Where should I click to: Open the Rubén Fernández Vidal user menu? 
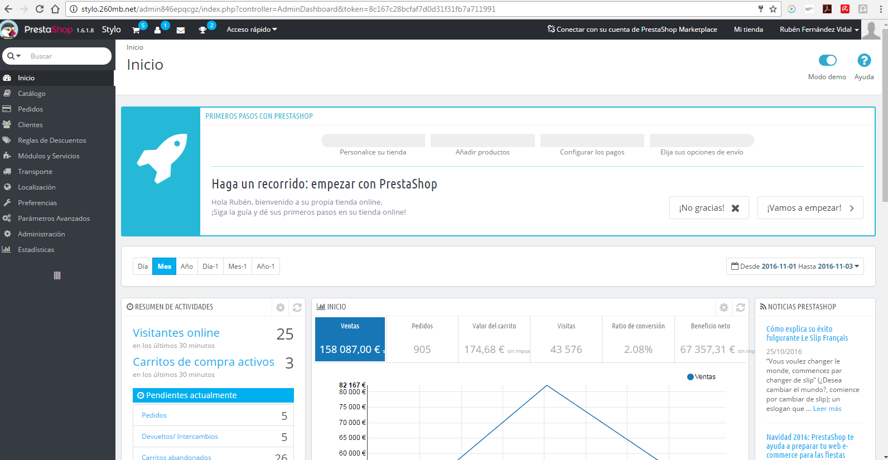coord(819,30)
